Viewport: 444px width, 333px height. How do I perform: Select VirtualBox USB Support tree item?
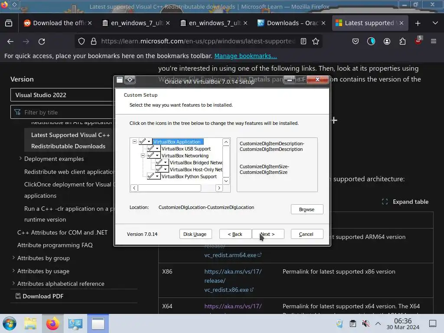(x=186, y=149)
